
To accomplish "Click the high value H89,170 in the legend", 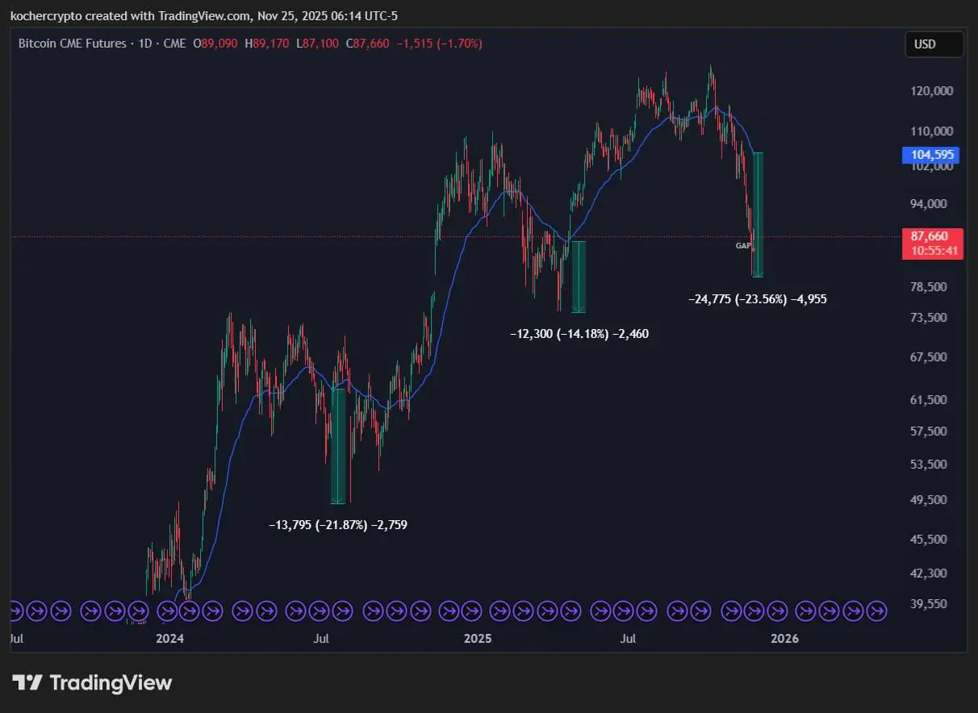I will [x=265, y=44].
